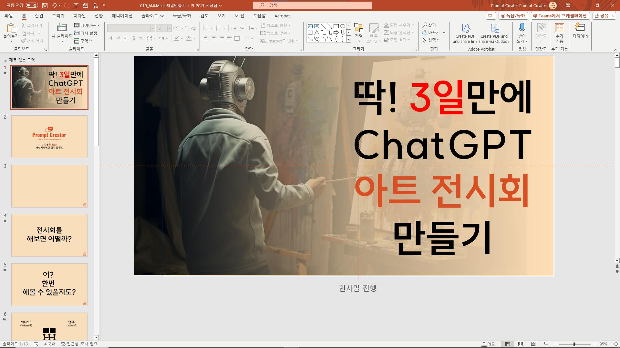This screenshot has width=620, height=348.
Task: Select the oval shape in shapes gallery
Action: click(343, 26)
